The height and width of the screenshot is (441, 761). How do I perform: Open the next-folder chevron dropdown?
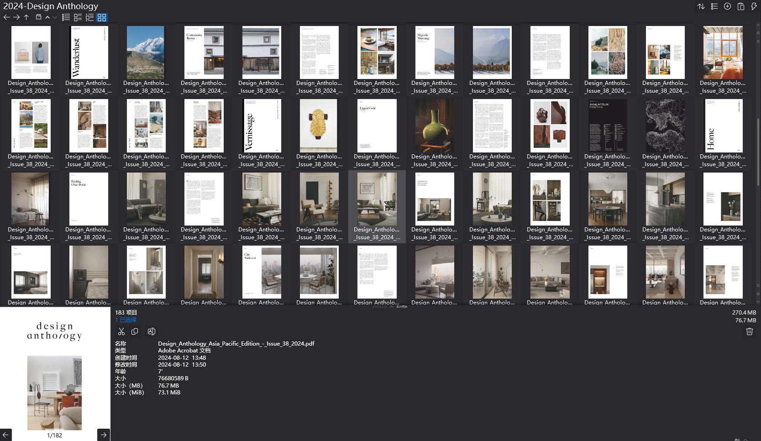tap(55, 18)
